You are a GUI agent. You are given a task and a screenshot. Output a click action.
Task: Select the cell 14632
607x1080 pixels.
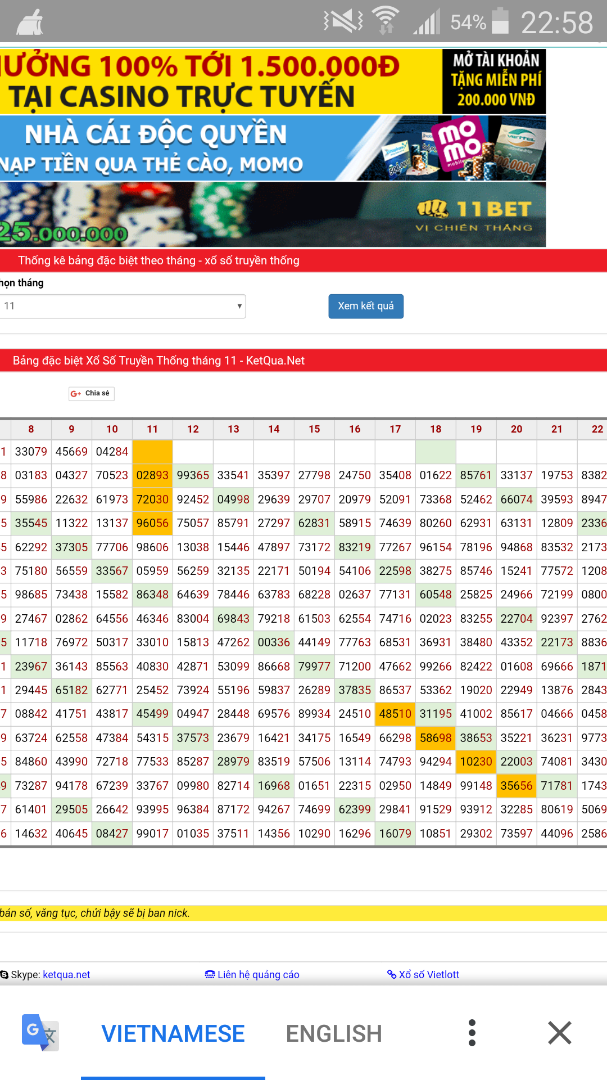(31, 834)
